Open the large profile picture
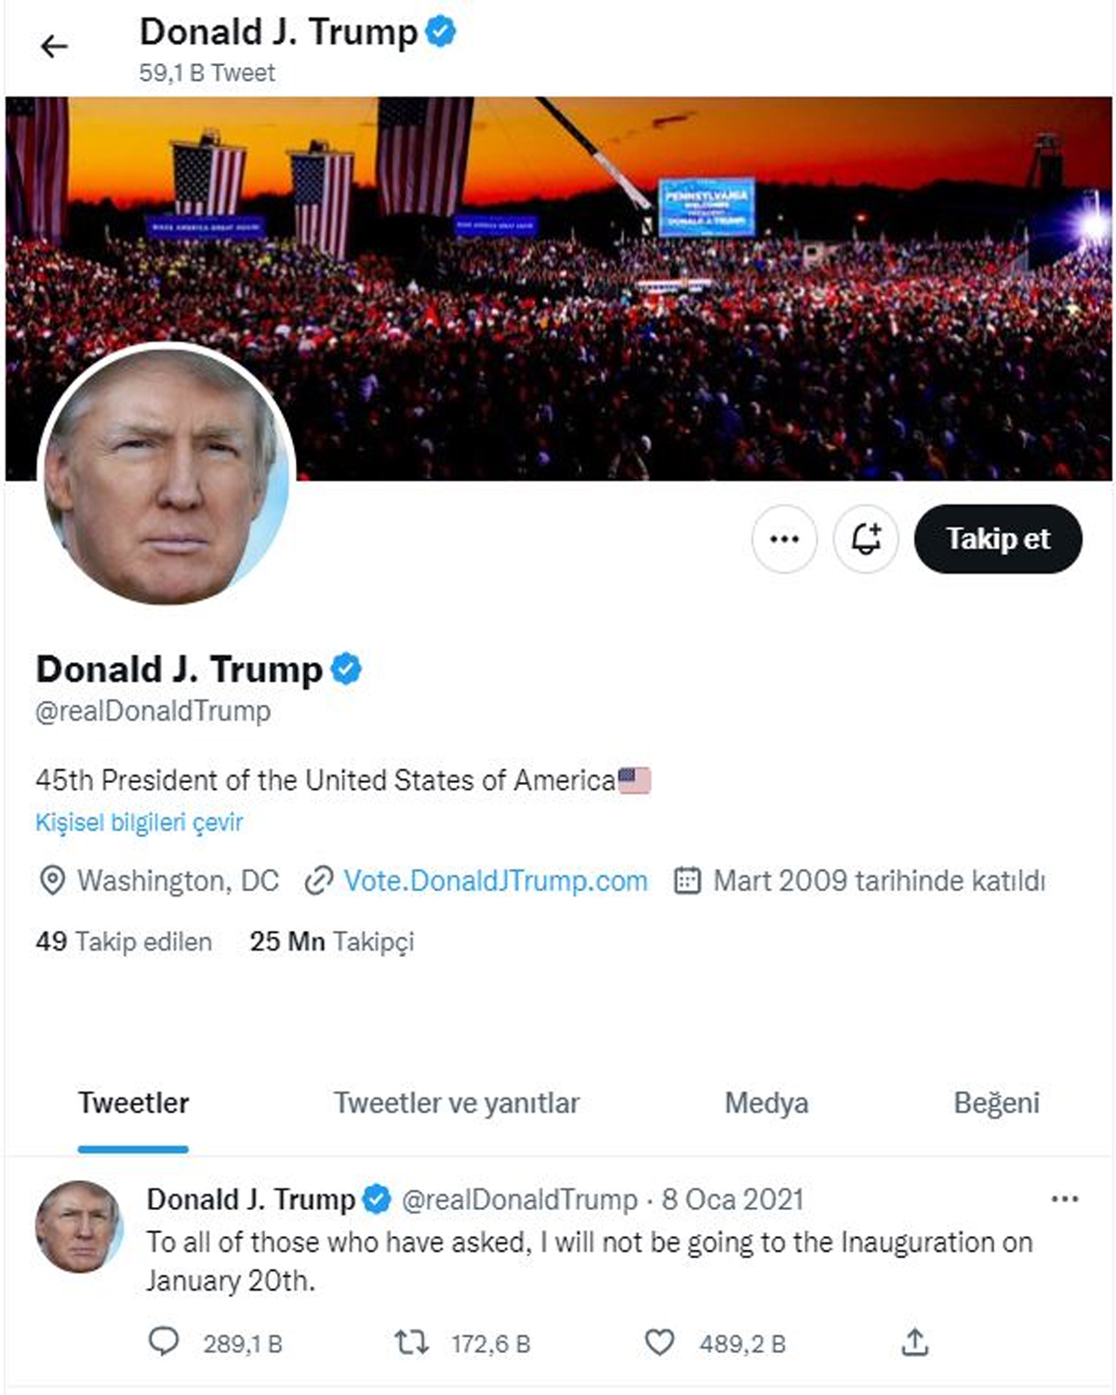 point(167,474)
